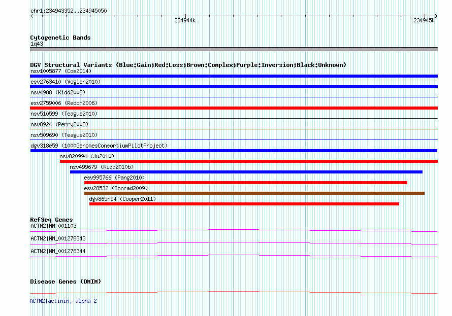
Task: Select the brown esv28532 complex variant bar
Action: tap(254, 193)
